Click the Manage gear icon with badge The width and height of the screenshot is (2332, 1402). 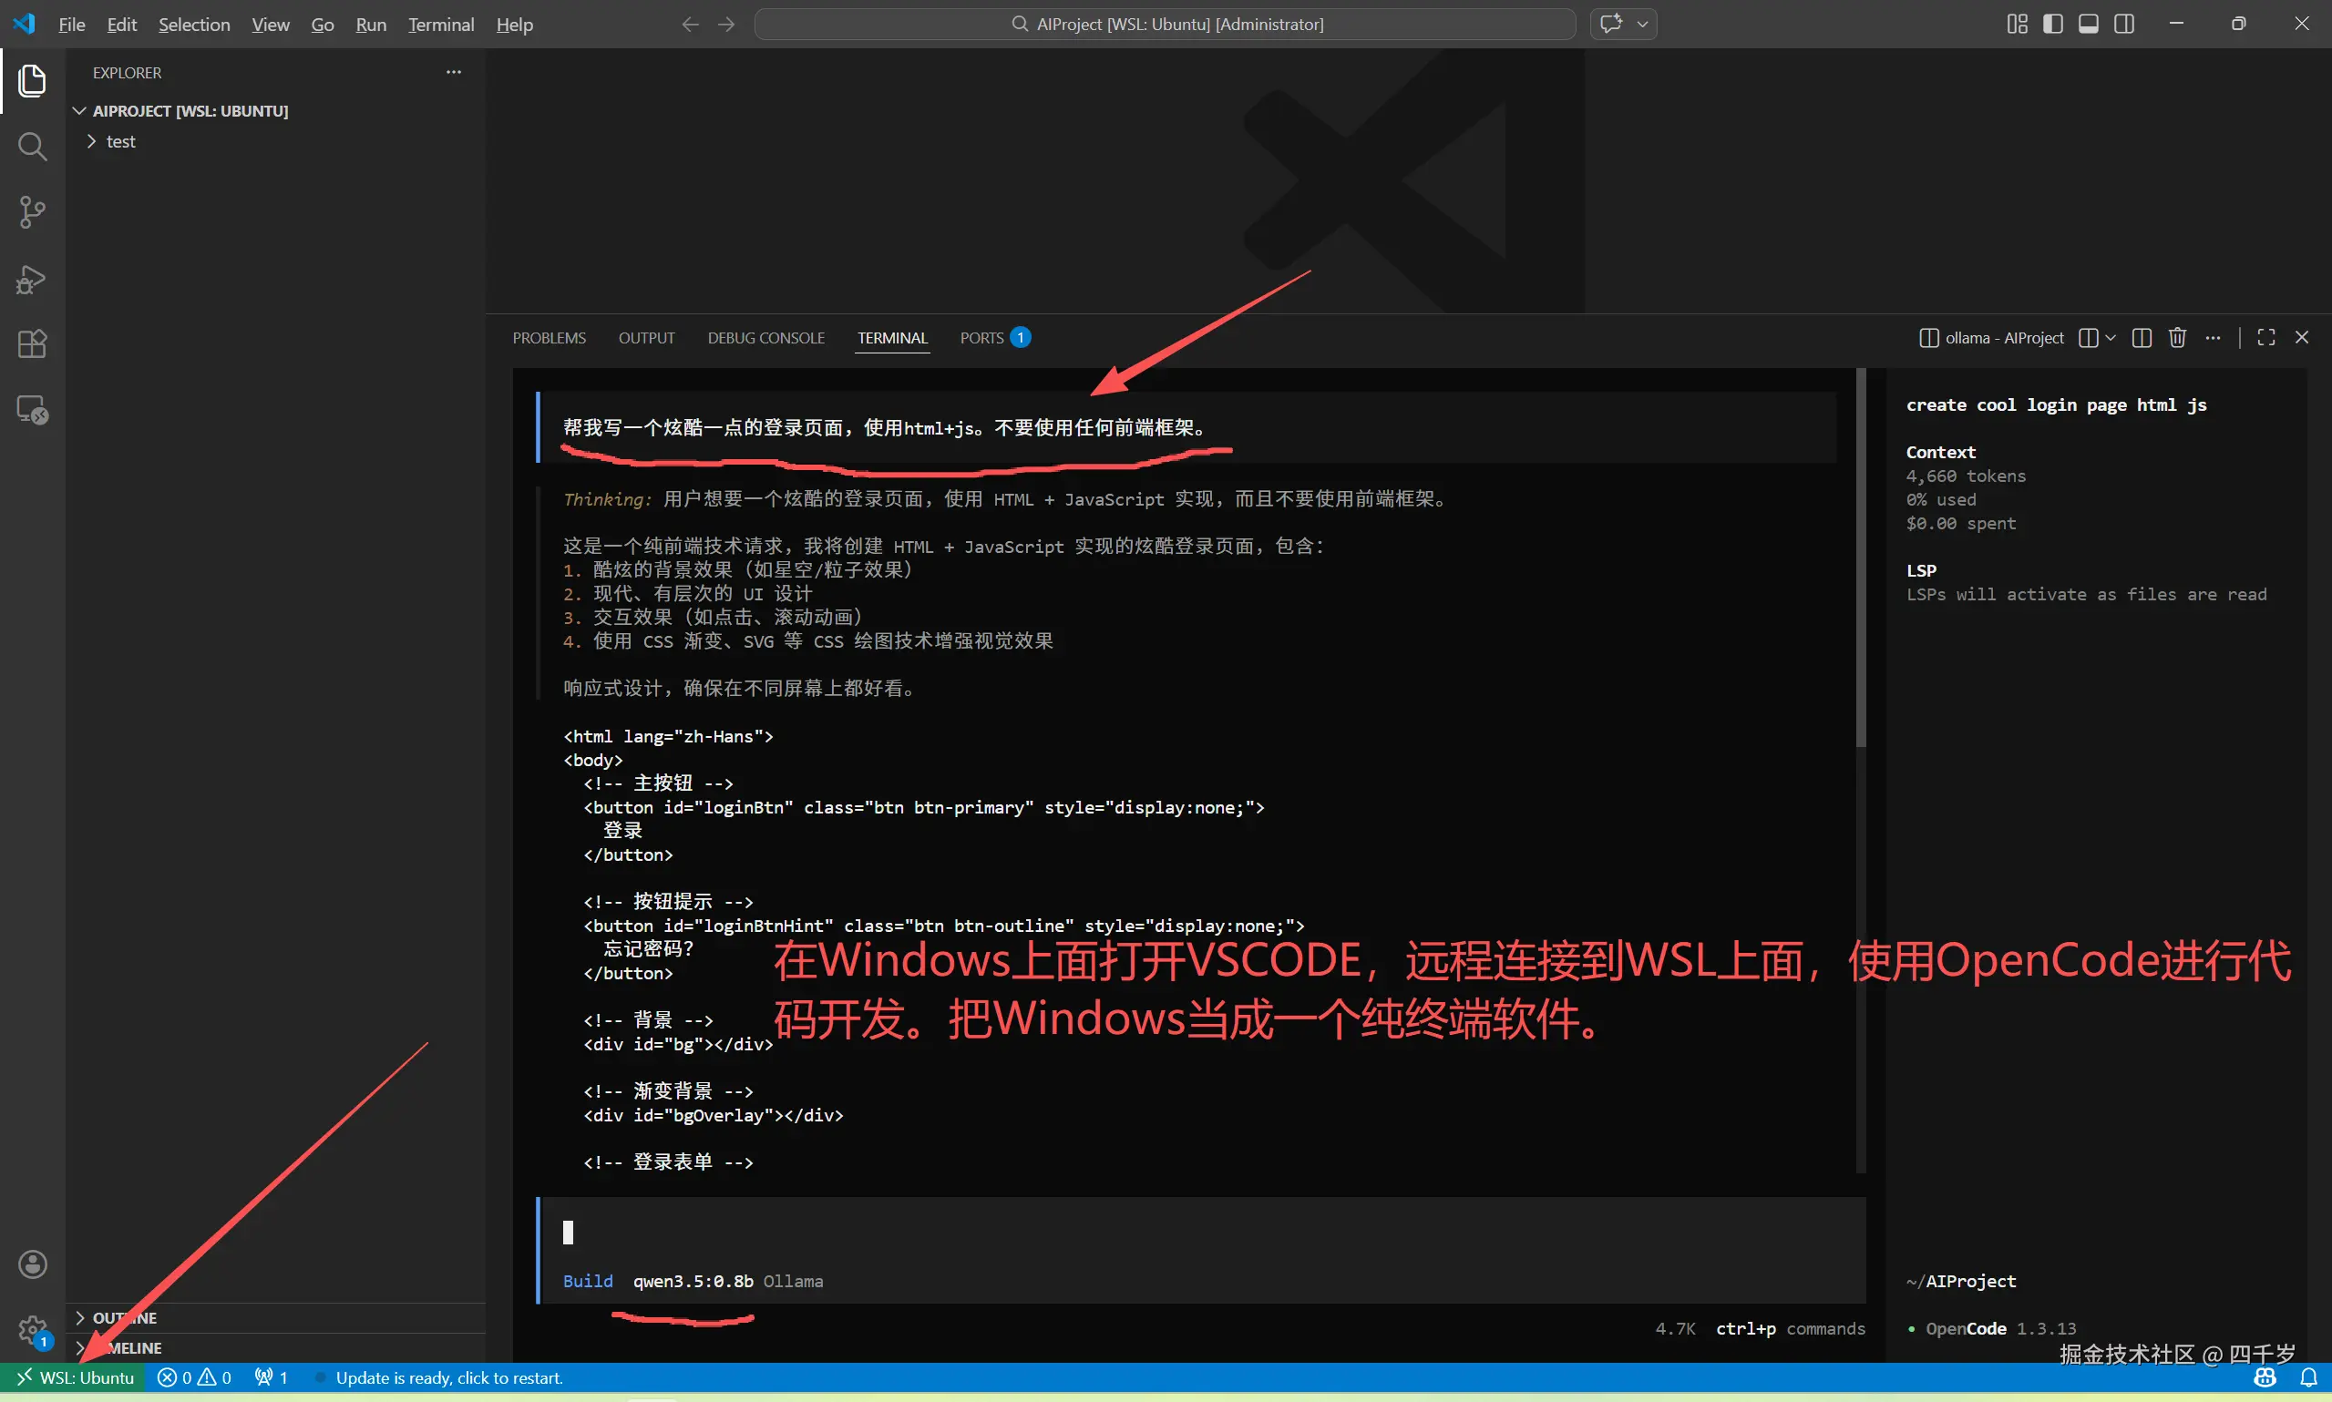(x=33, y=1328)
